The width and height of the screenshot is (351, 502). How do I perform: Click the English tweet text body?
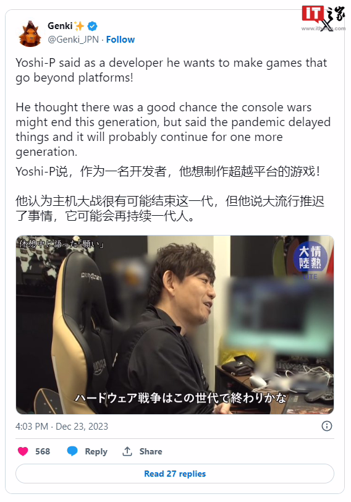point(173,107)
